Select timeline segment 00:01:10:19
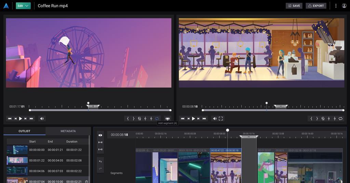The height and width of the screenshot is (183, 350). (194, 166)
